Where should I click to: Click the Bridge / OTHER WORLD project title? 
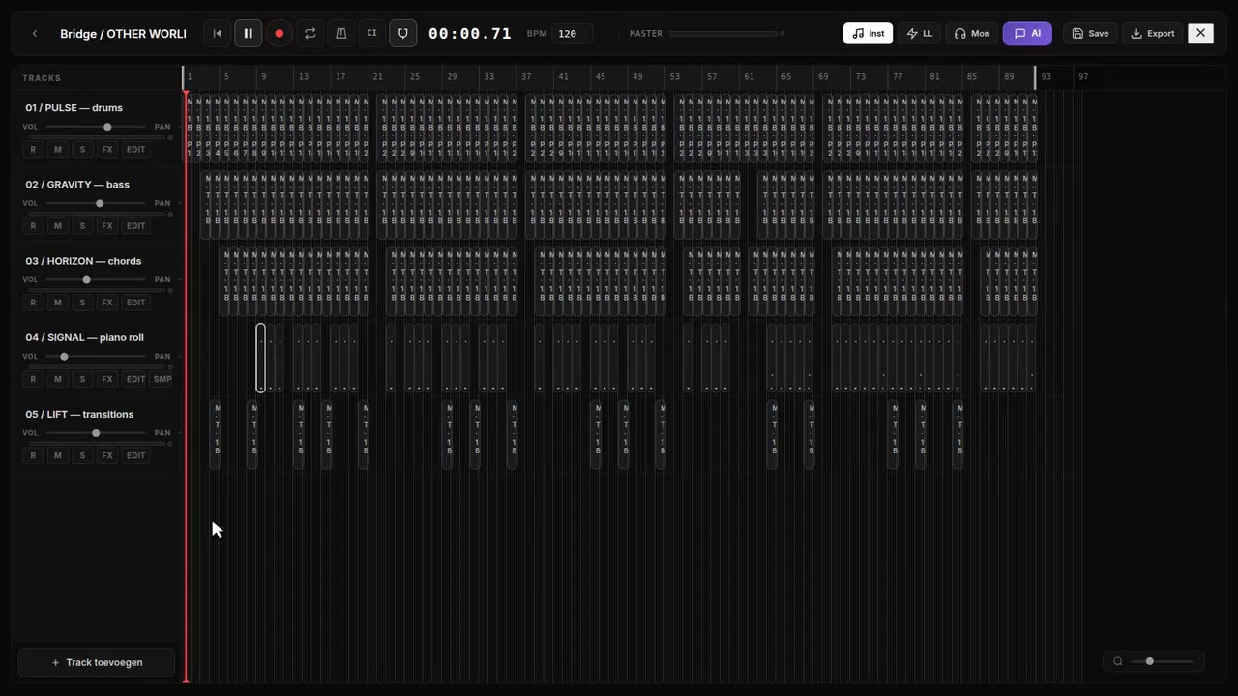tap(123, 34)
